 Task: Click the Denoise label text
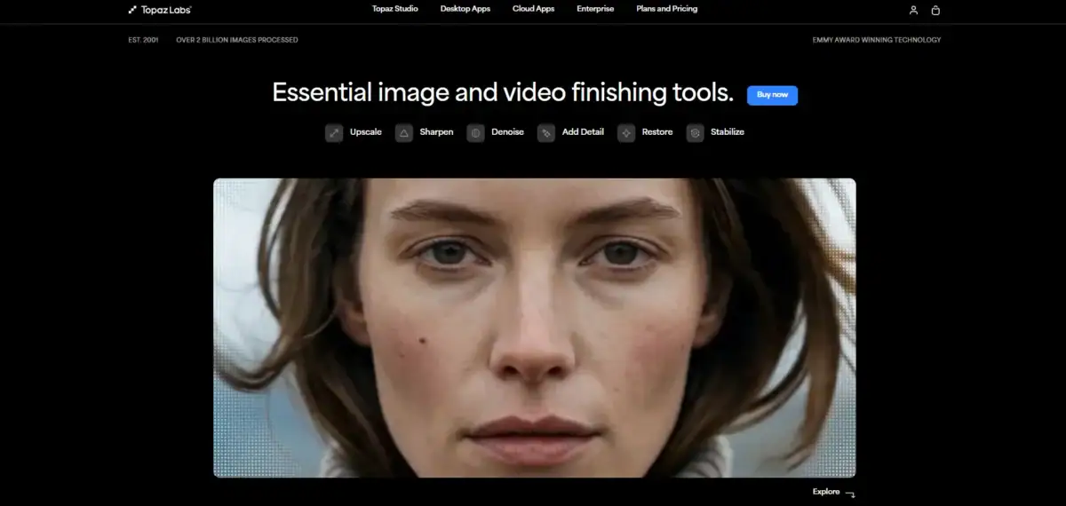[x=507, y=132]
